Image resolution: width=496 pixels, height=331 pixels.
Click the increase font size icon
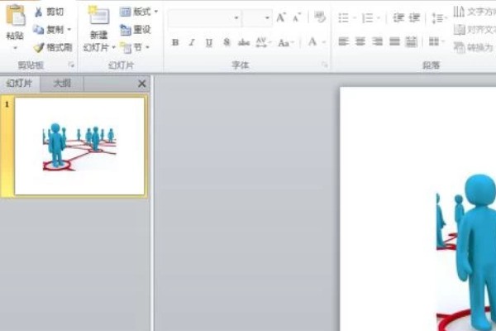281,17
